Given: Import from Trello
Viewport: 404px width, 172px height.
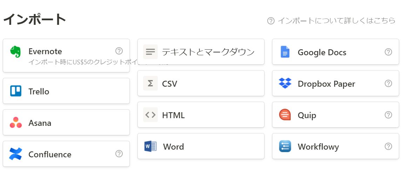Looking at the screenshot, I should pyautogui.click(x=66, y=91).
